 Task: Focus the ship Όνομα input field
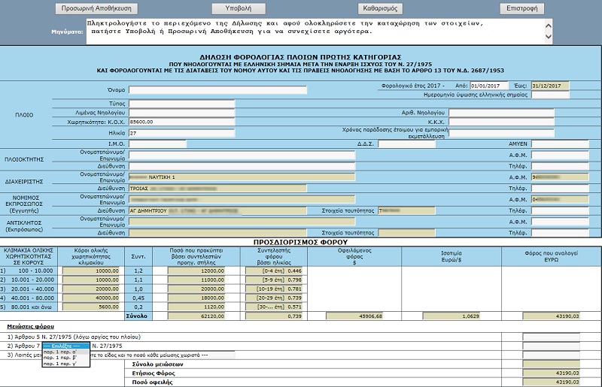(x=217, y=90)
